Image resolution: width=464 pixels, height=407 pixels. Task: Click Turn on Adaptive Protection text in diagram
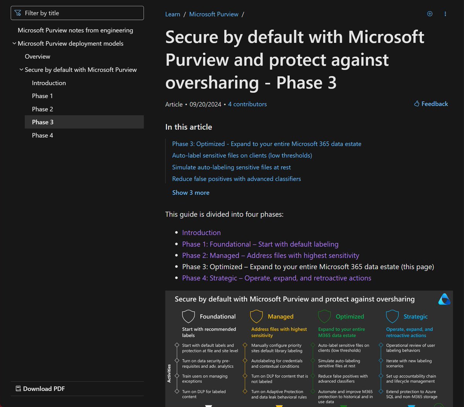coord(279,394)
